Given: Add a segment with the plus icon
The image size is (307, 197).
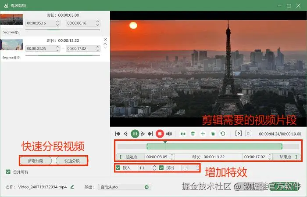Looking at the screenshot, I should point(203,134).
